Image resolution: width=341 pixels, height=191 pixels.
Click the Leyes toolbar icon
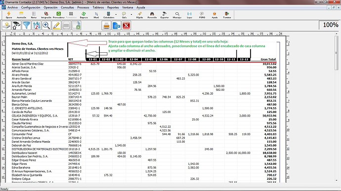189,15
